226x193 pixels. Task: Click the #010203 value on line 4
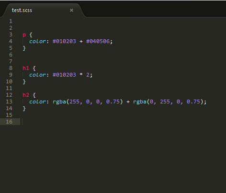pos(64,41)
